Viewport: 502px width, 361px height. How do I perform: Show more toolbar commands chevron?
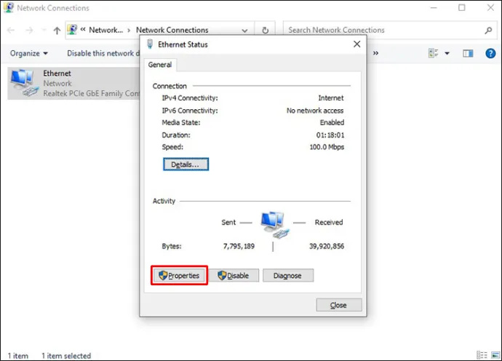tap(375, 53)
